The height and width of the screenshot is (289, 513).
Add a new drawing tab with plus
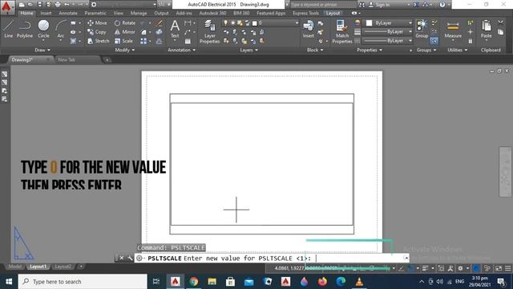point(107,60)
